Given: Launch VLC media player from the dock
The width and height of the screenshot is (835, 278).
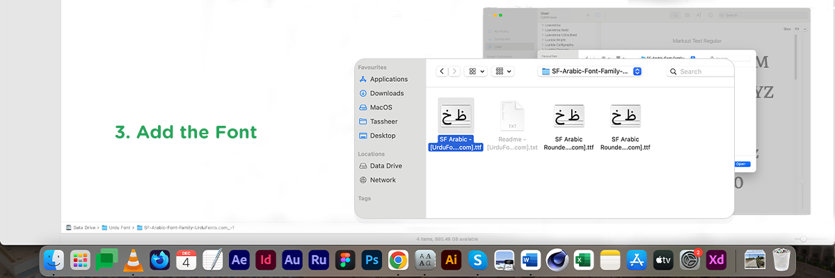Looking at the screenshot, I should tap(133, 261).
